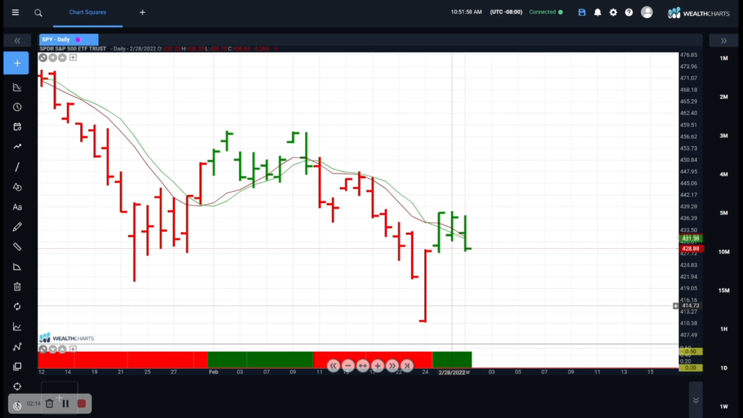Select the 4M timeframe
Image resolution: width=743 pixels, height=418 pixels.
[x=724, y=174]
